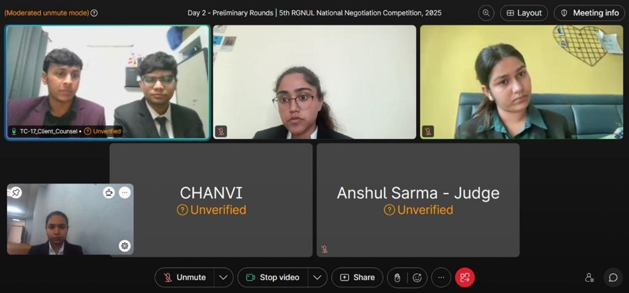This screenshot has height=293, width=629.
Task: Unpin the self-view with pin icon
Action: 15,193
